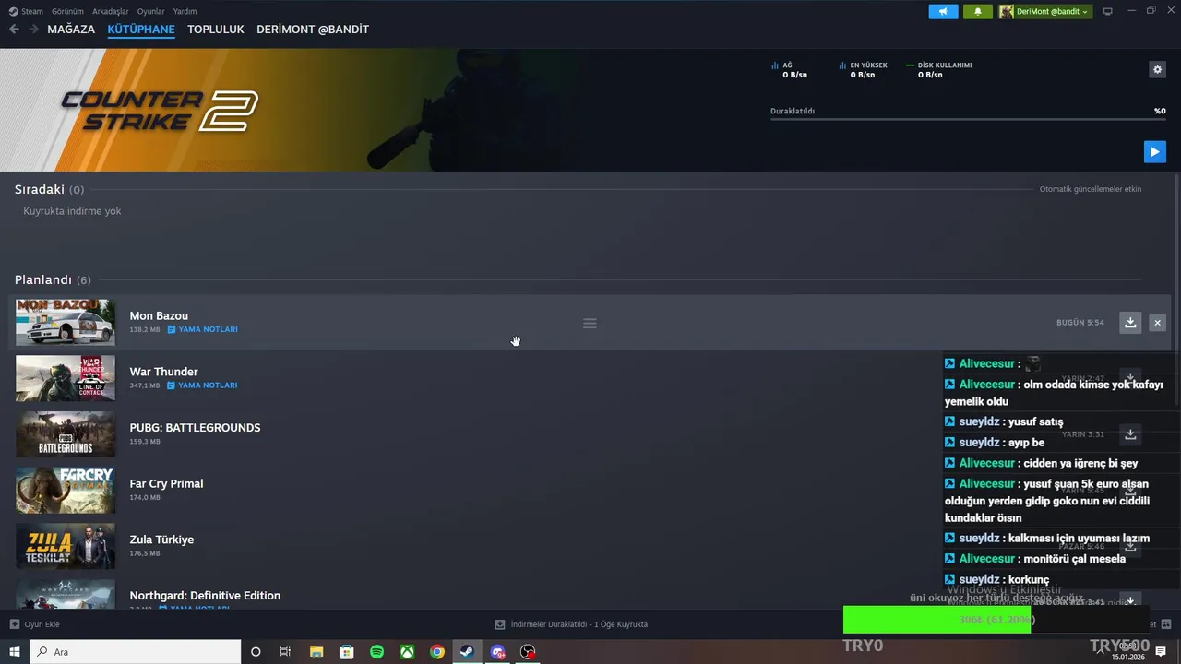
Task: Select the KÜTÜPHANE tab
Action: [x=141, y=30]
